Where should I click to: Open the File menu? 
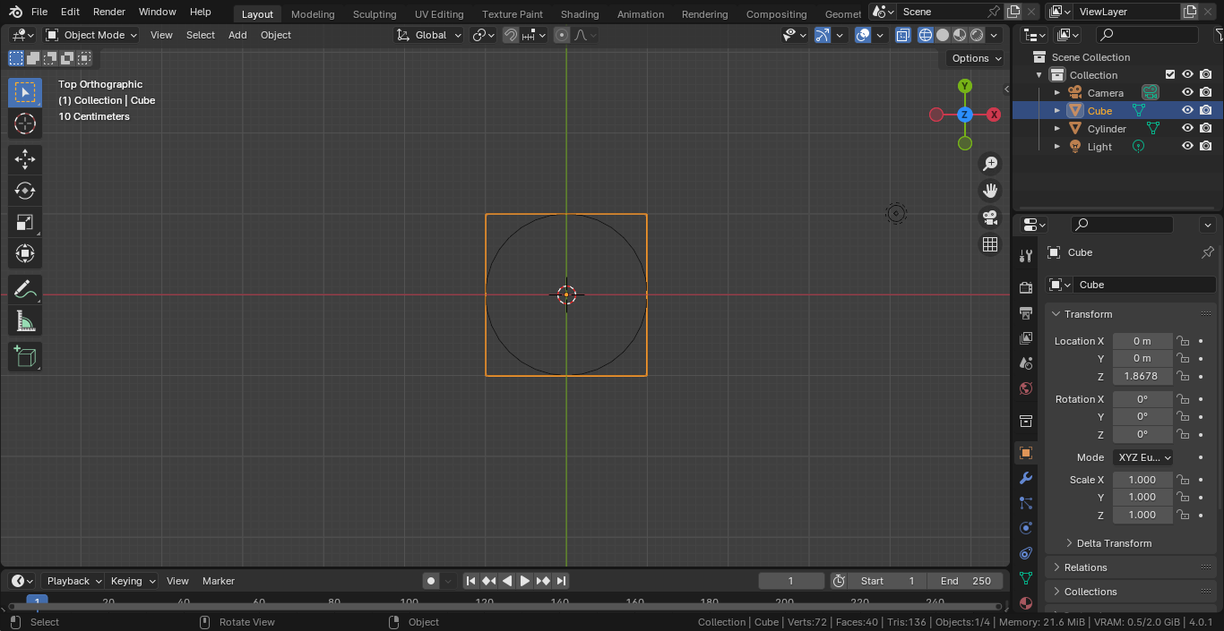coord(39,12)
